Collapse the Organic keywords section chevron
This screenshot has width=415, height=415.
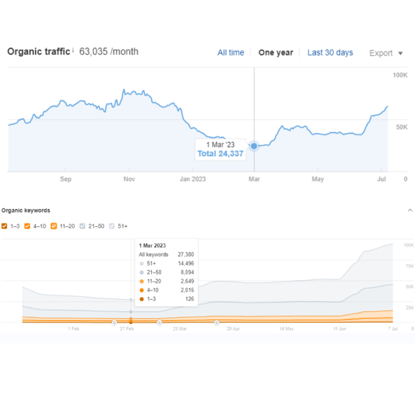coord(410,210)
